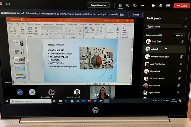The image size is (191, 127).
Task: Show participants panel icon in toolbar
Action: click(120, 5)
